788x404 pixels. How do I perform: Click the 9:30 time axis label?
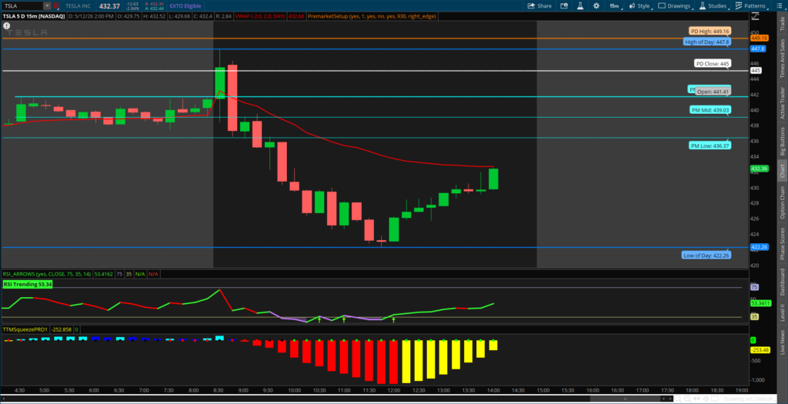point(269,390)
